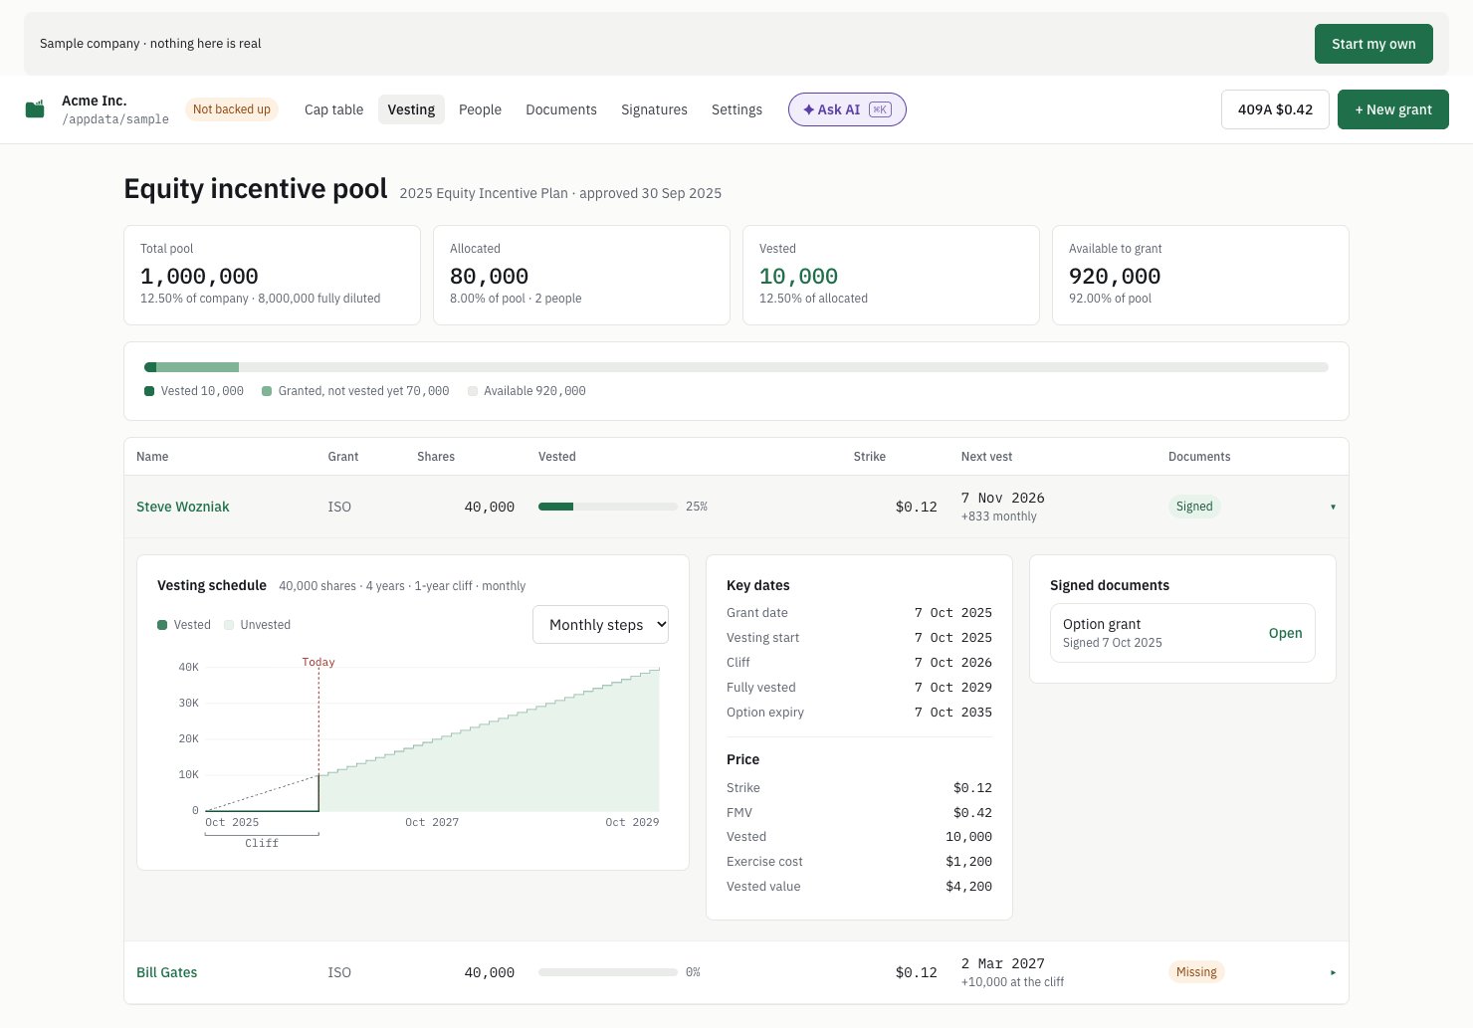Open the Signatures tab
Viewport: 1473px width, 1028px height.
[x=654, y=109]
